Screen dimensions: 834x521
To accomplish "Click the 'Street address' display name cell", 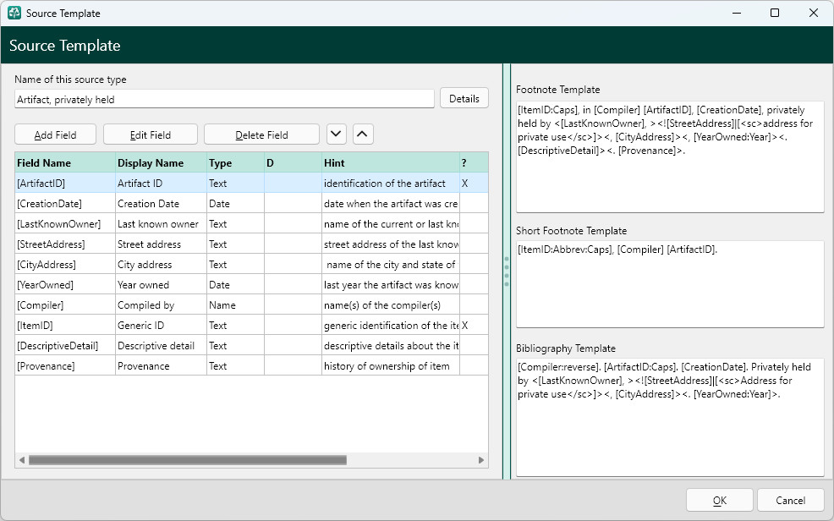I will [x=162, y=244].
